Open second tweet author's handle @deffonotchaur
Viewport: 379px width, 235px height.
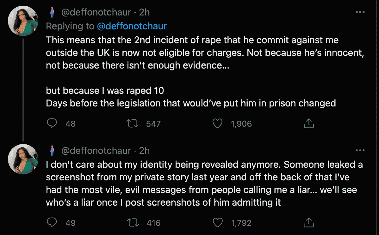click(96, 151)
